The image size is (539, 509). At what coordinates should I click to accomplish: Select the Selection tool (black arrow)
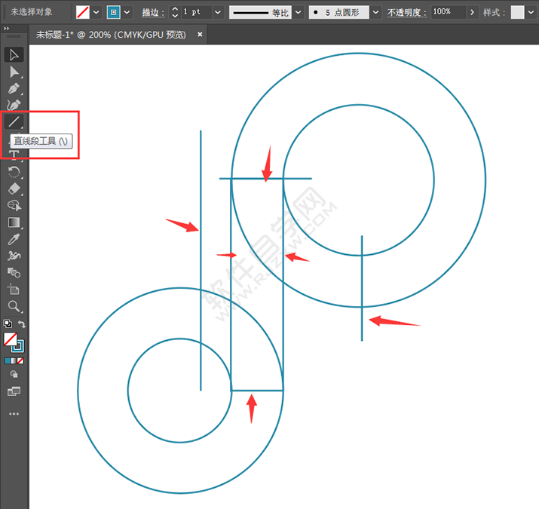[14, 55]
